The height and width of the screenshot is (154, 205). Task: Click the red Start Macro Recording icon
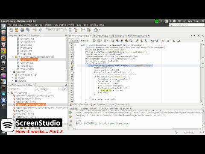163,41
